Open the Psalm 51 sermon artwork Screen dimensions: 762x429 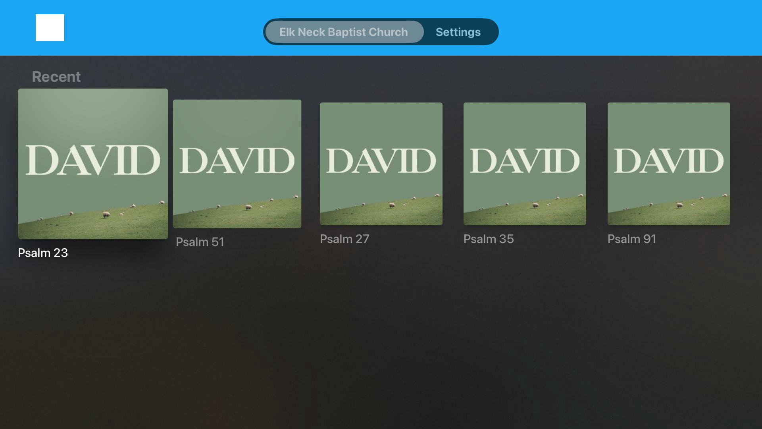pos(237,164)
